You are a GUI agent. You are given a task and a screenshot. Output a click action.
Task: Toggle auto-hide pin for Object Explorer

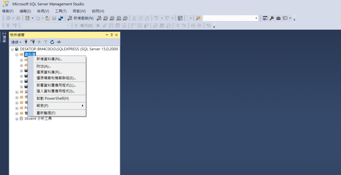112,35
